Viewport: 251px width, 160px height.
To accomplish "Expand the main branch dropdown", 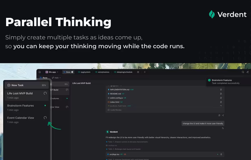I will pyautogui.click(x=56, y=78).
